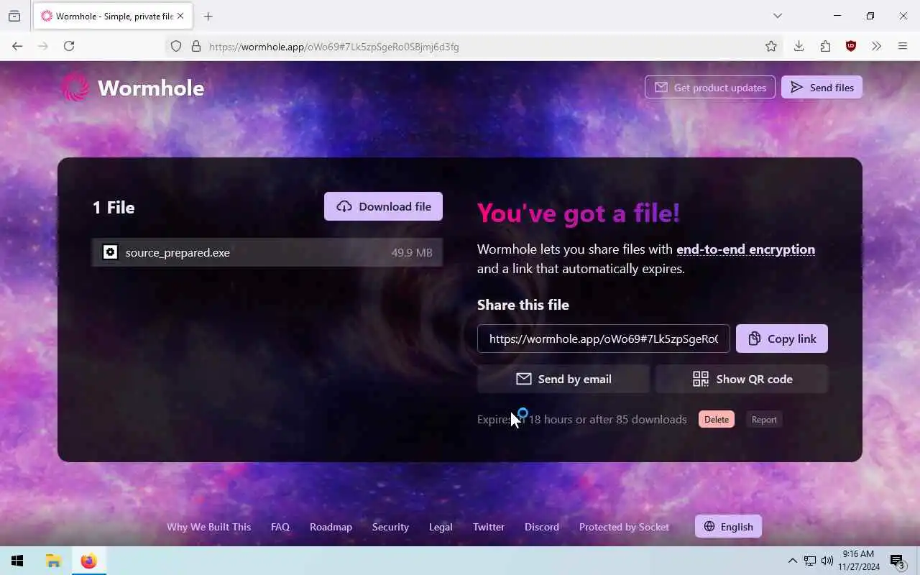Image resolution: width=920 pixels, height=575 pixels.
Task: Click the source_prepared.exe file gear icon
Action: pyautogui.click(x=110, y=252)
